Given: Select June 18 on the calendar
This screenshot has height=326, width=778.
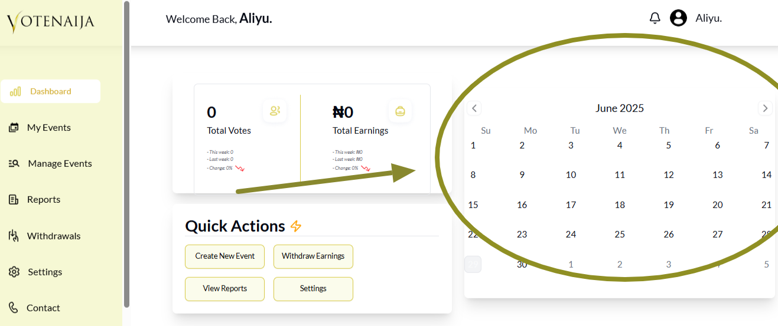Looking at the screenshot, I should click(x=620, y=205).
